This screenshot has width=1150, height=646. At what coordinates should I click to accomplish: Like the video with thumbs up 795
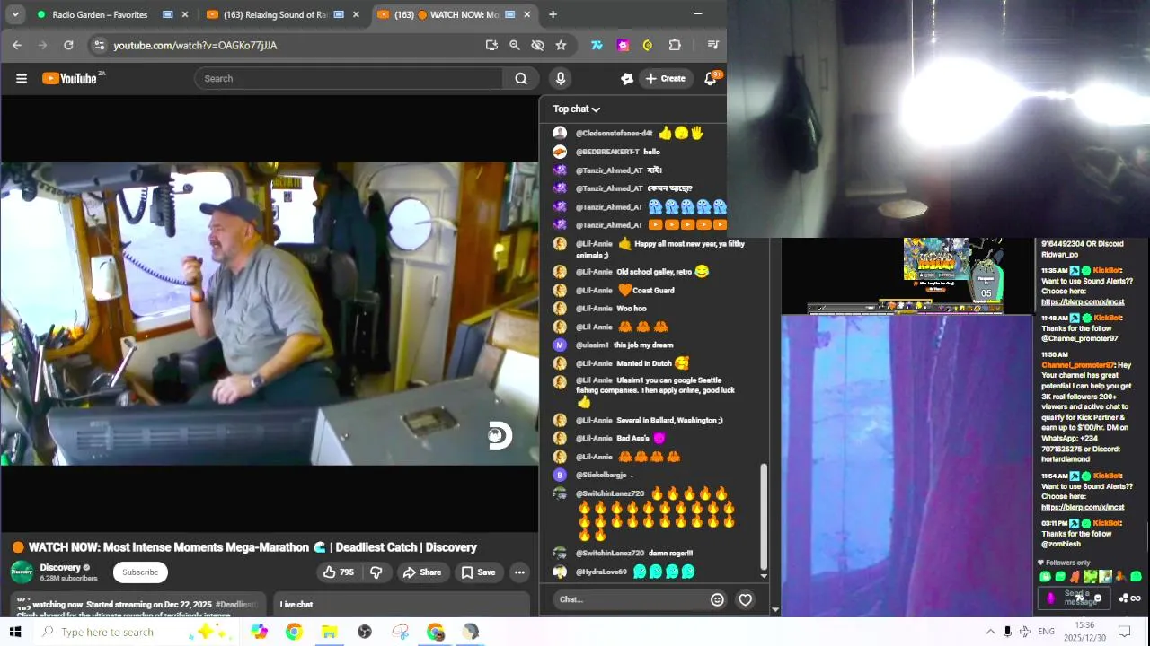[x=339, y=572]
